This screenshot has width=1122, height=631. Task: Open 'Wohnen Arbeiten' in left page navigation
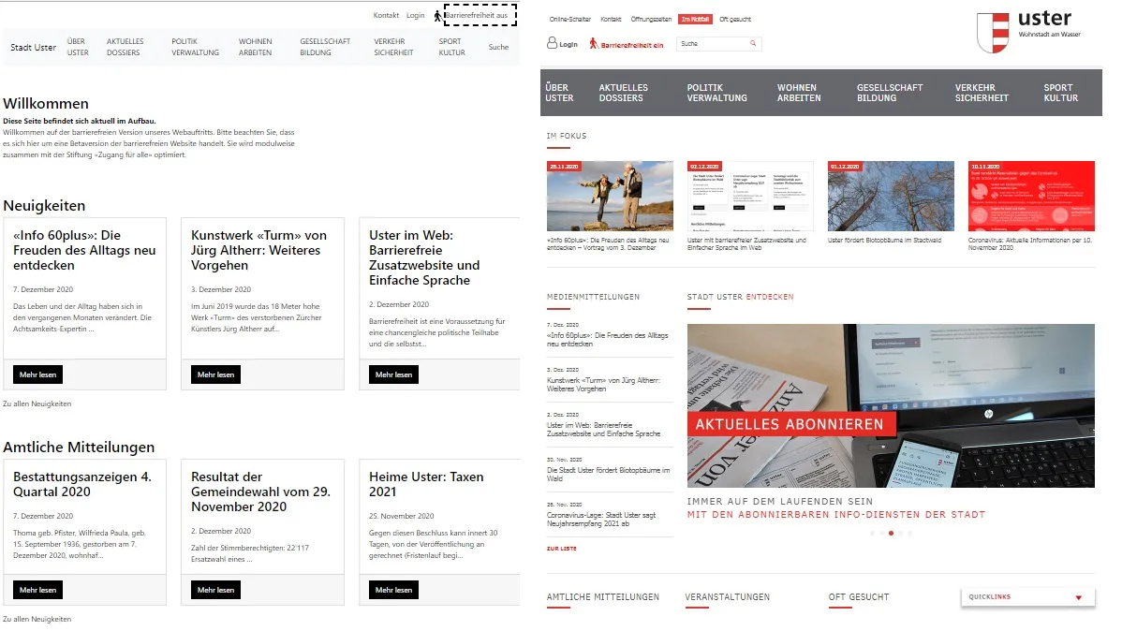[256, 47]
